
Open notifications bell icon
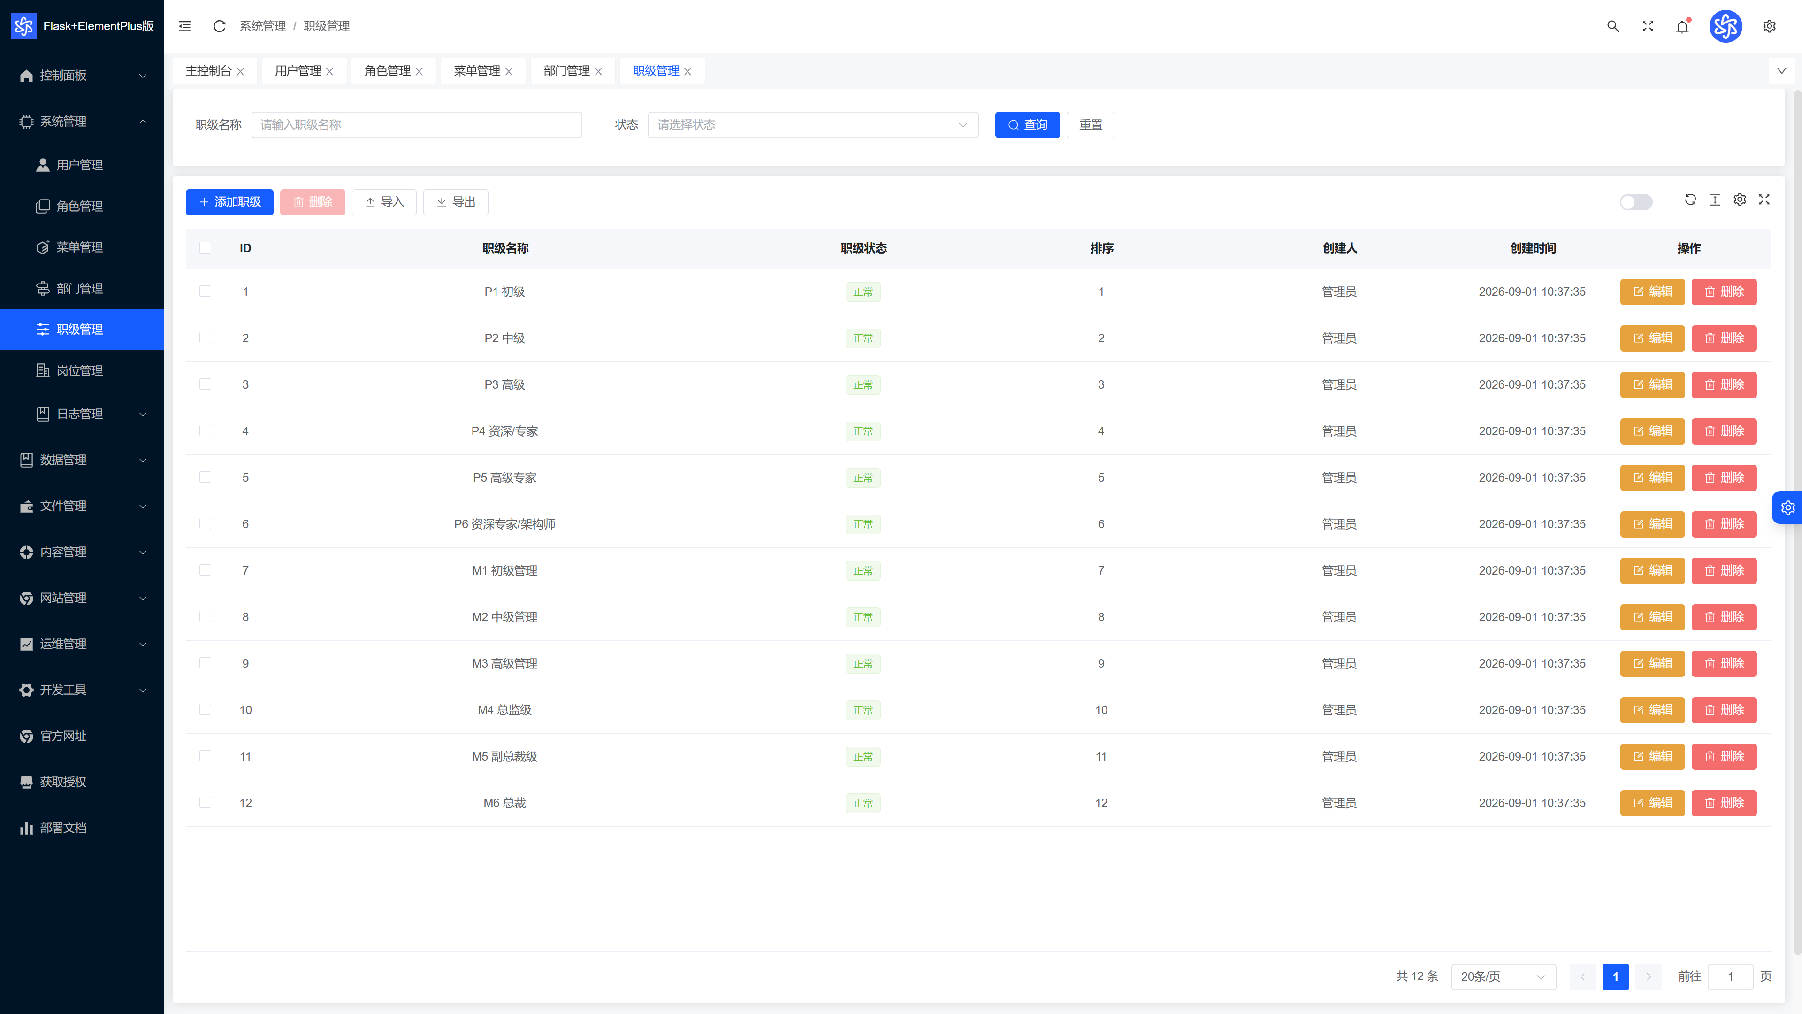click(1682, 26)
